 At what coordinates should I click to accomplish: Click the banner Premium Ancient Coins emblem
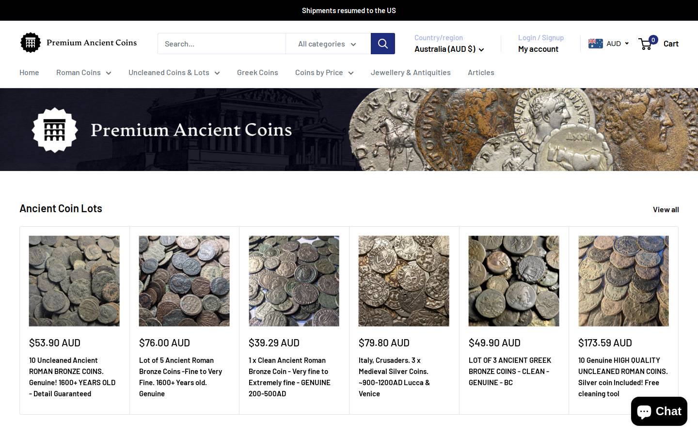[55, 130]
